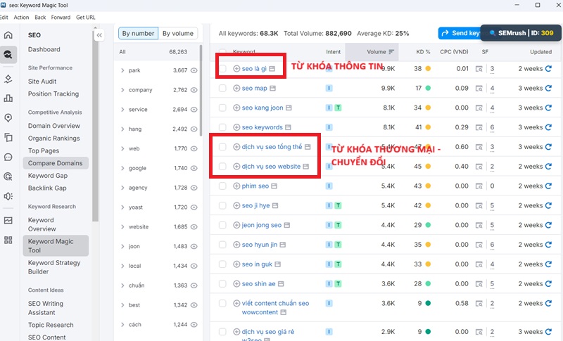Screen dimensions: 563x341
Task: Open the Content Marketing icon in rail
Action: tap(8, 137)
